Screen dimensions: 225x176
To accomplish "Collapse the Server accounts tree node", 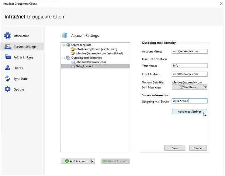I will point(64,45).
